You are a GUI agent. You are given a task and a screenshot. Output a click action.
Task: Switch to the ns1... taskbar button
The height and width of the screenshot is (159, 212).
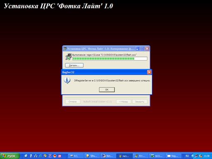[125, 156]
